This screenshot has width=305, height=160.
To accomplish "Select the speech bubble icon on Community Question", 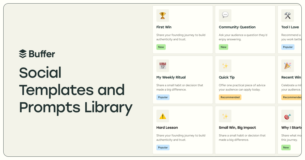I will click(x=225, y=15).
